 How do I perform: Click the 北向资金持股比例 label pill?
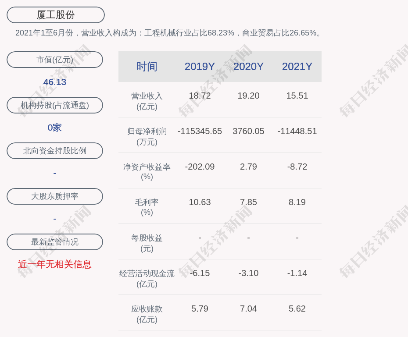point(55,151)
